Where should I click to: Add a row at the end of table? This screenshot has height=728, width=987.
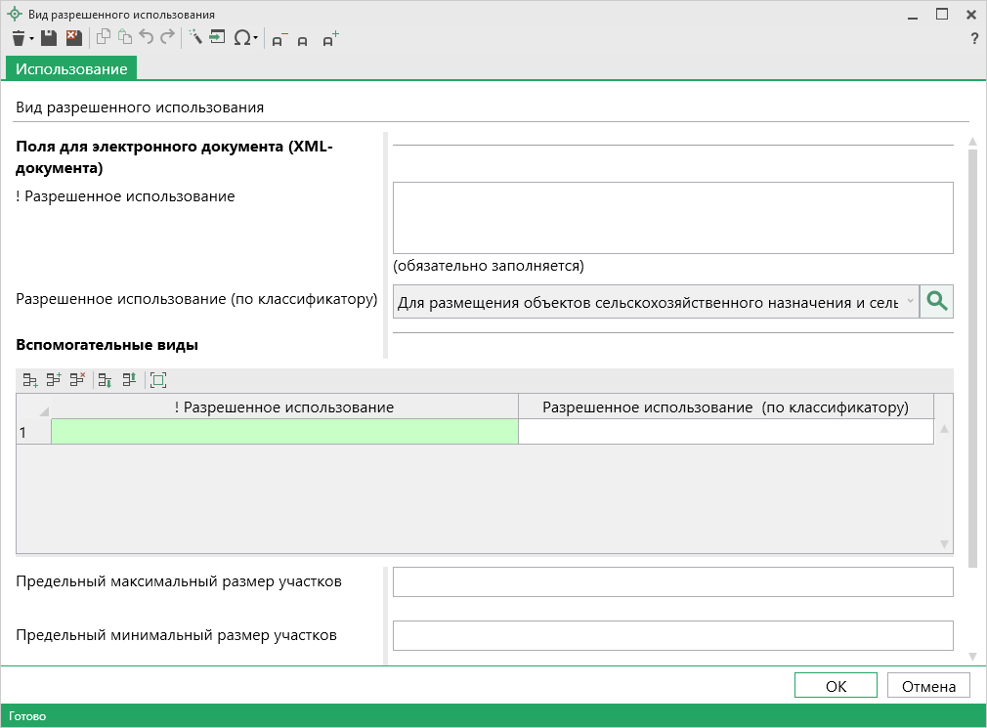coord(30,380)
